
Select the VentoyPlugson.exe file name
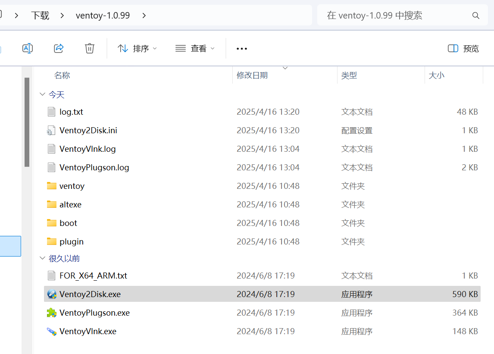(94, 313)
